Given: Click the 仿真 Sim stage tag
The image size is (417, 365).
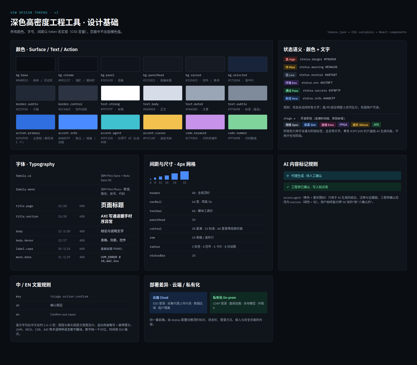Looking at the screenshot, I should [310, 125].
